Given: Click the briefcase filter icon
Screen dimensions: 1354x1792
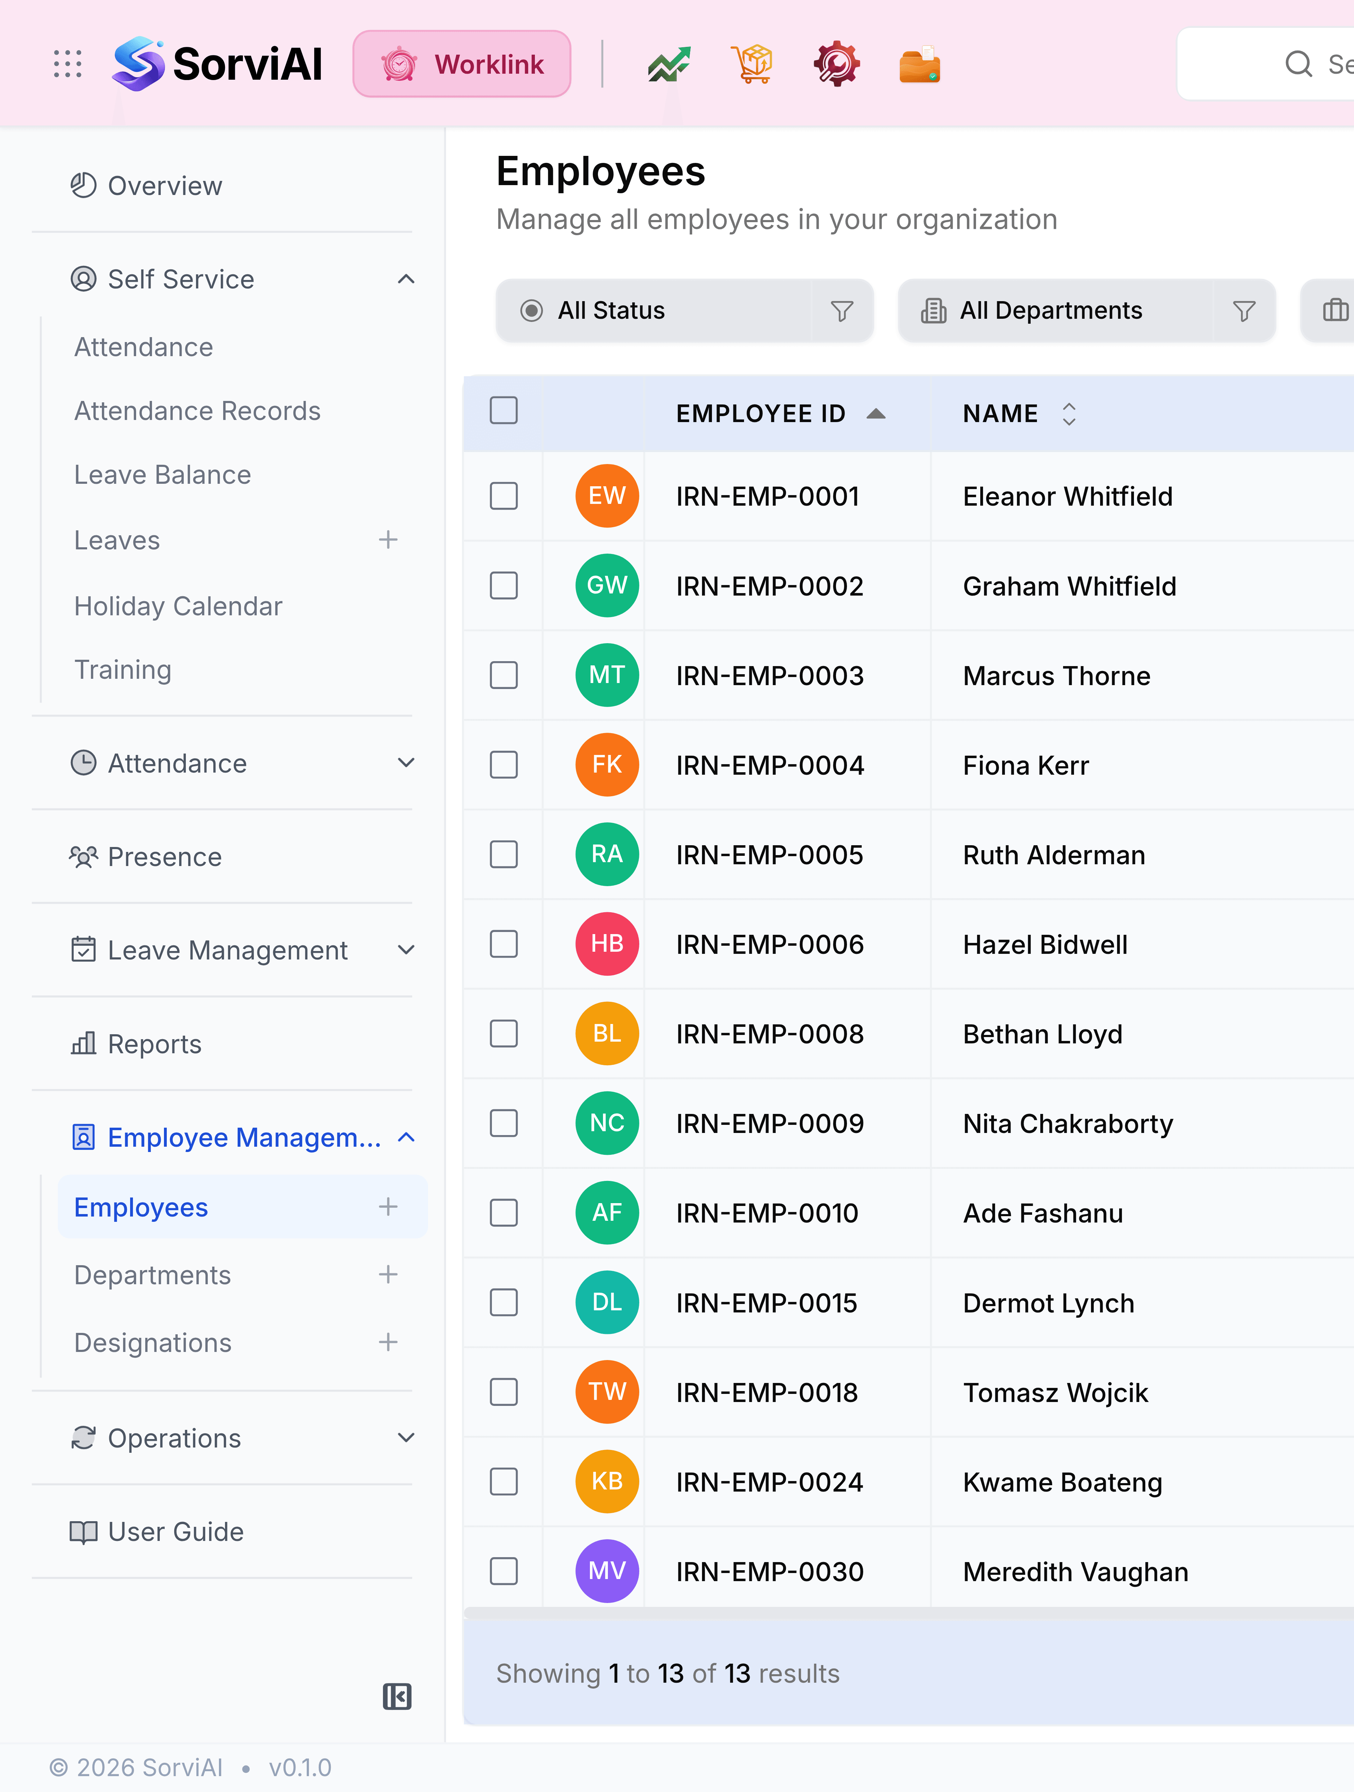Looking at the screenshot, I should pyautogui.click(x=1335, y=310).
